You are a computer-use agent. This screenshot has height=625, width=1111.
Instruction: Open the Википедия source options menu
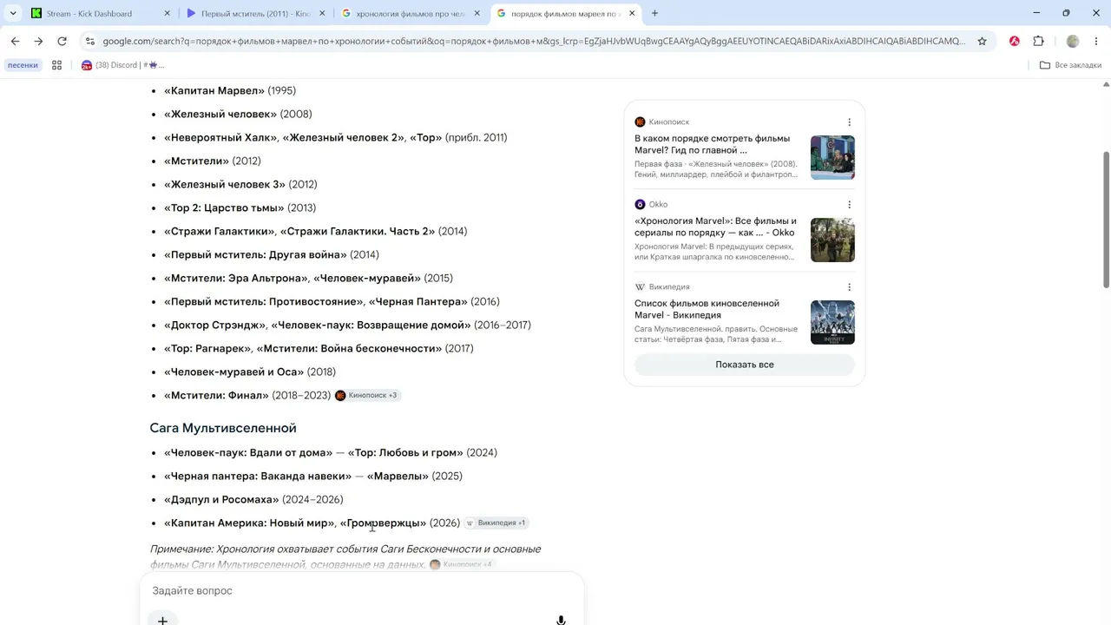(x=849, y=287)
